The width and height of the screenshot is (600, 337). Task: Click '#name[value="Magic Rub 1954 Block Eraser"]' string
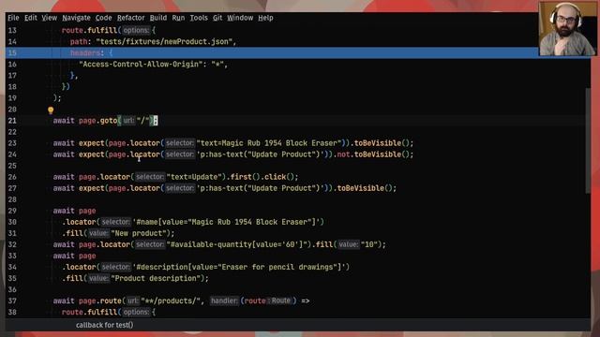[226, 222]
